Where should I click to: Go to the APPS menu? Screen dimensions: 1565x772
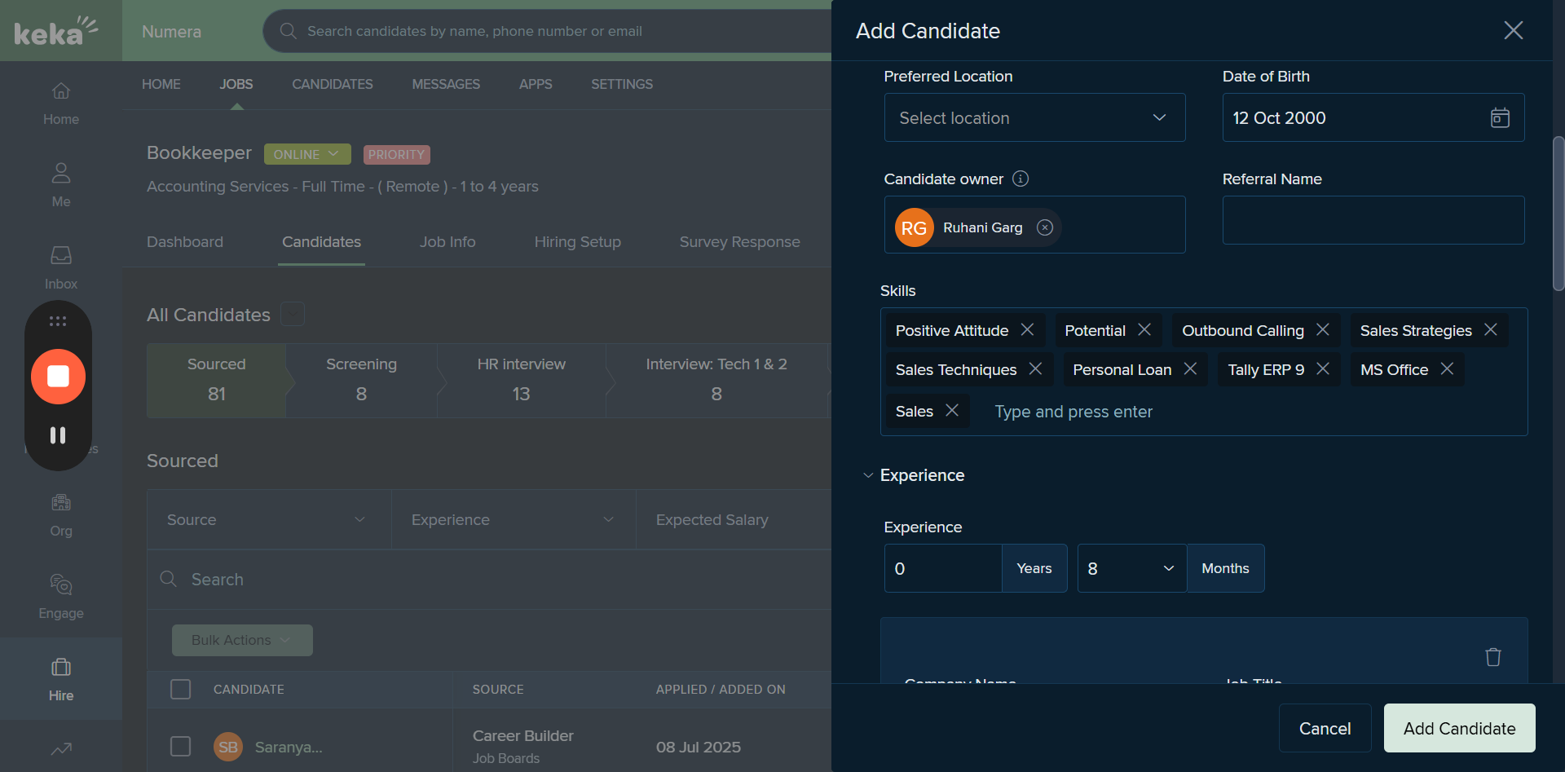click(x=536, y=84)
